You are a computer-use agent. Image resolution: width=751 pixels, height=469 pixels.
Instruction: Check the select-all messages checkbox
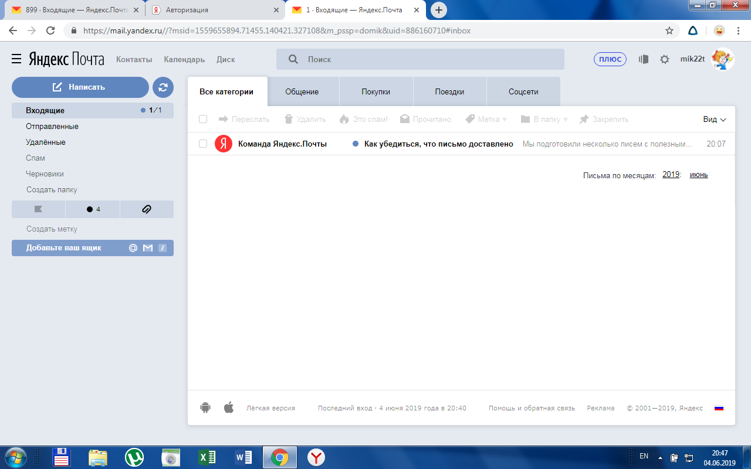pyautogui.click(x=203, y=119)
